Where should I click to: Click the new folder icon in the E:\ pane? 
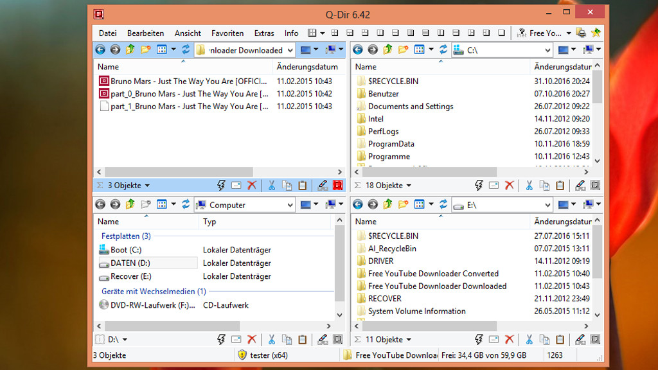[403, 204]
